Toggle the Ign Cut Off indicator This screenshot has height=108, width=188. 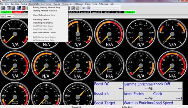pos(85,12)
